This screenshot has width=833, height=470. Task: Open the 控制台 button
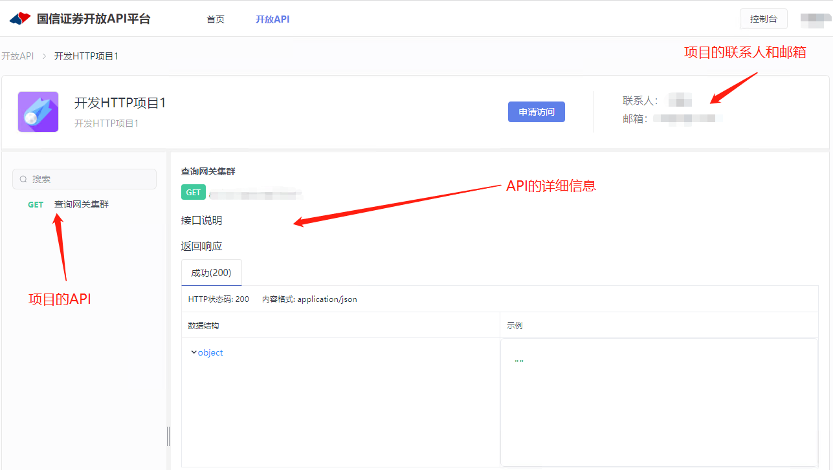[x=763, y=19]
